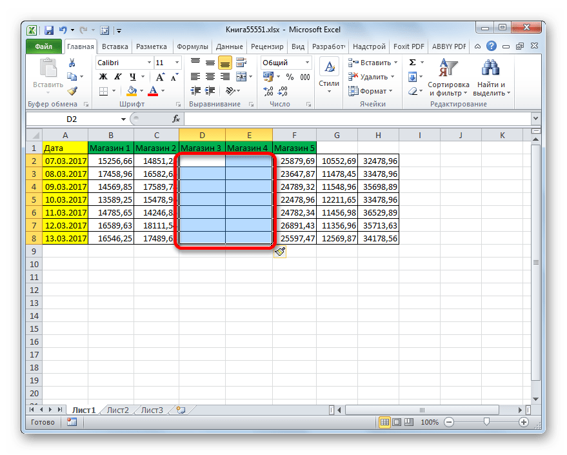Expand the formula bar
The image size is (567, 455).
[x=535, y=118]
